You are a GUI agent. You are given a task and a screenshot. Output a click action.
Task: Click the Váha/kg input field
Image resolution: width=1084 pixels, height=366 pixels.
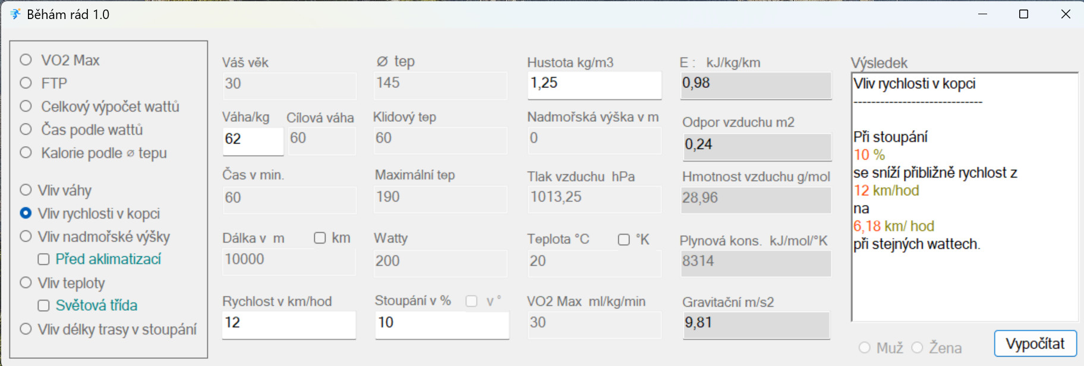click(x=253, y=140)
